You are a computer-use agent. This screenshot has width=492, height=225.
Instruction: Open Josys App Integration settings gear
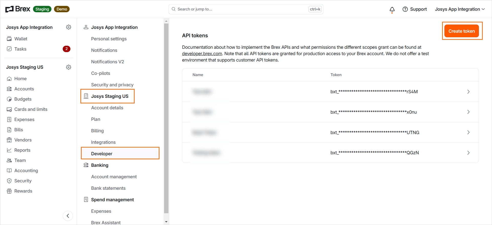tap(69, 27)
